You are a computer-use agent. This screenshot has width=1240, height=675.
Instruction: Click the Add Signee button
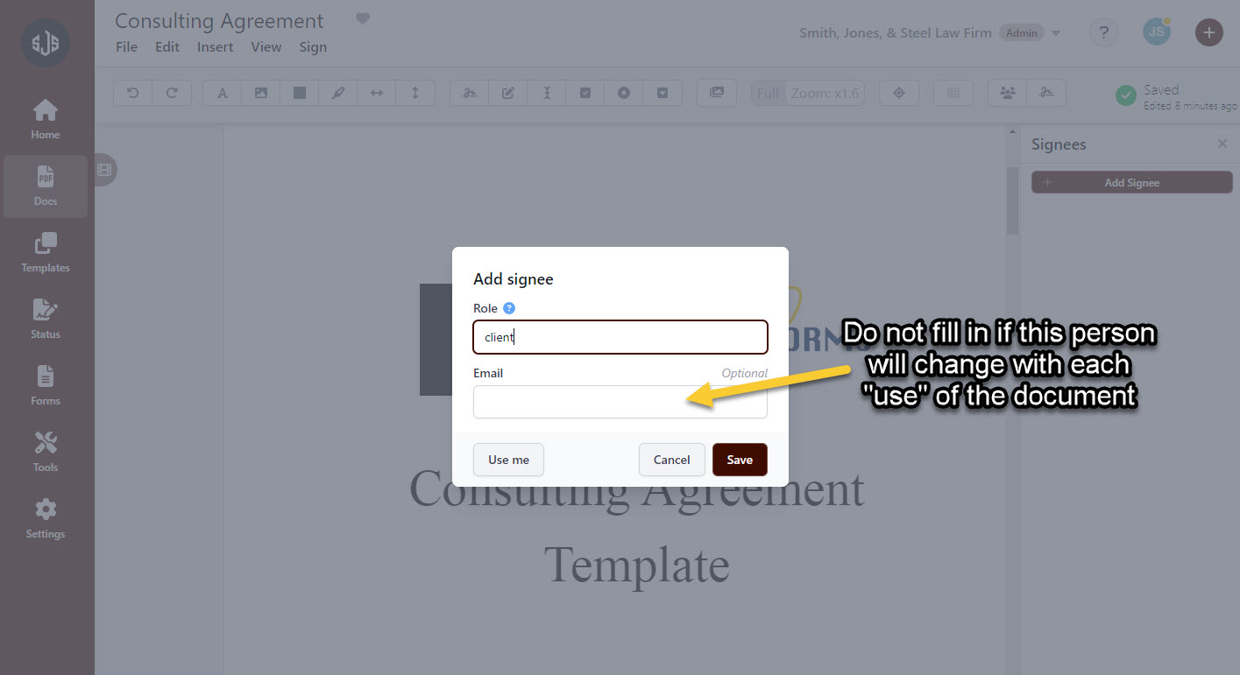point(1131,182)
